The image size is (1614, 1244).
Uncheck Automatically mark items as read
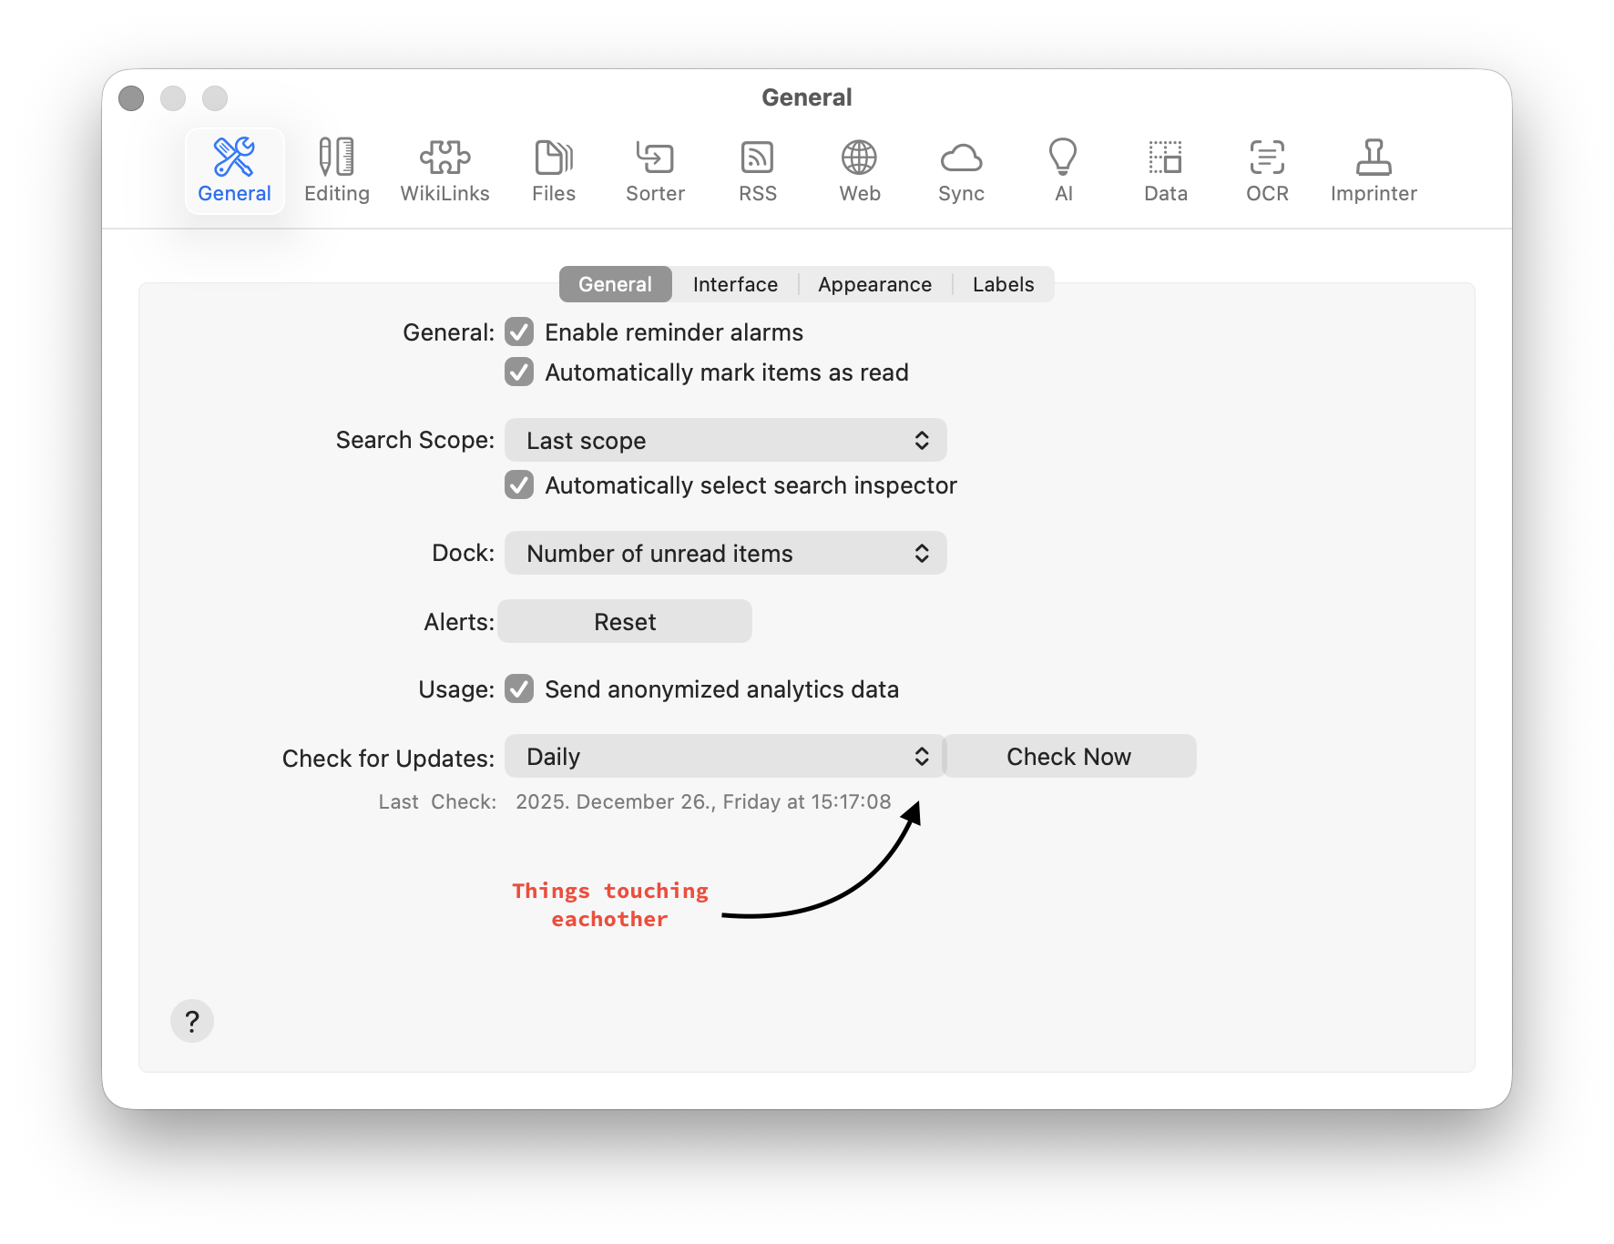[519, 372]
